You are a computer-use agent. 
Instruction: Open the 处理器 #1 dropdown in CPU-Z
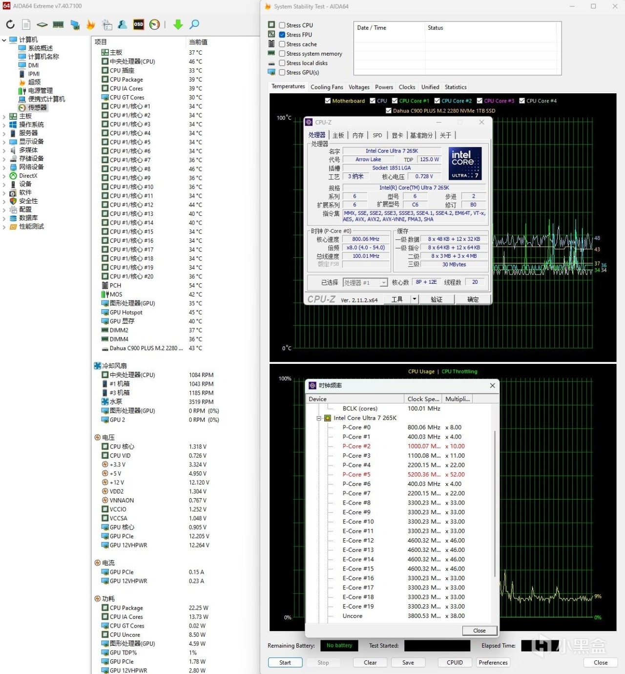tap(384, 283)
